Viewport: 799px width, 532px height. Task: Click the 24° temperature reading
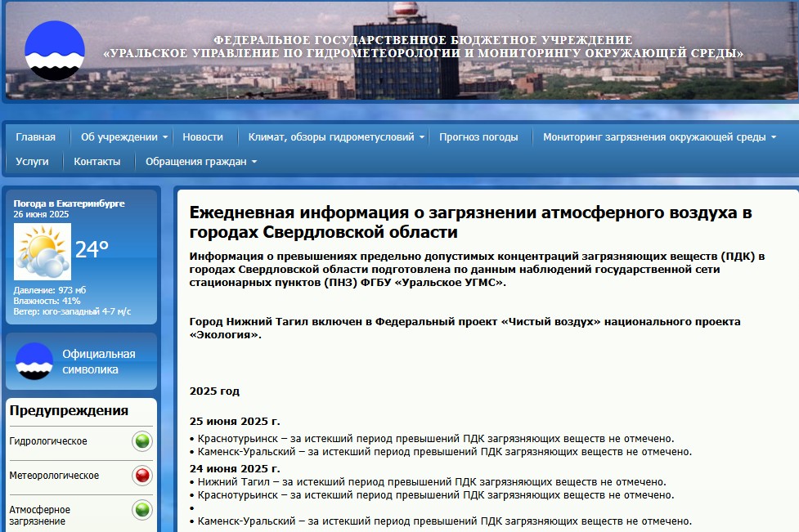click(92, 250)
